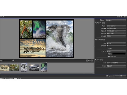
Task: Open the paper size dropdown A4 210 x 297
Action: coord(116,31)
